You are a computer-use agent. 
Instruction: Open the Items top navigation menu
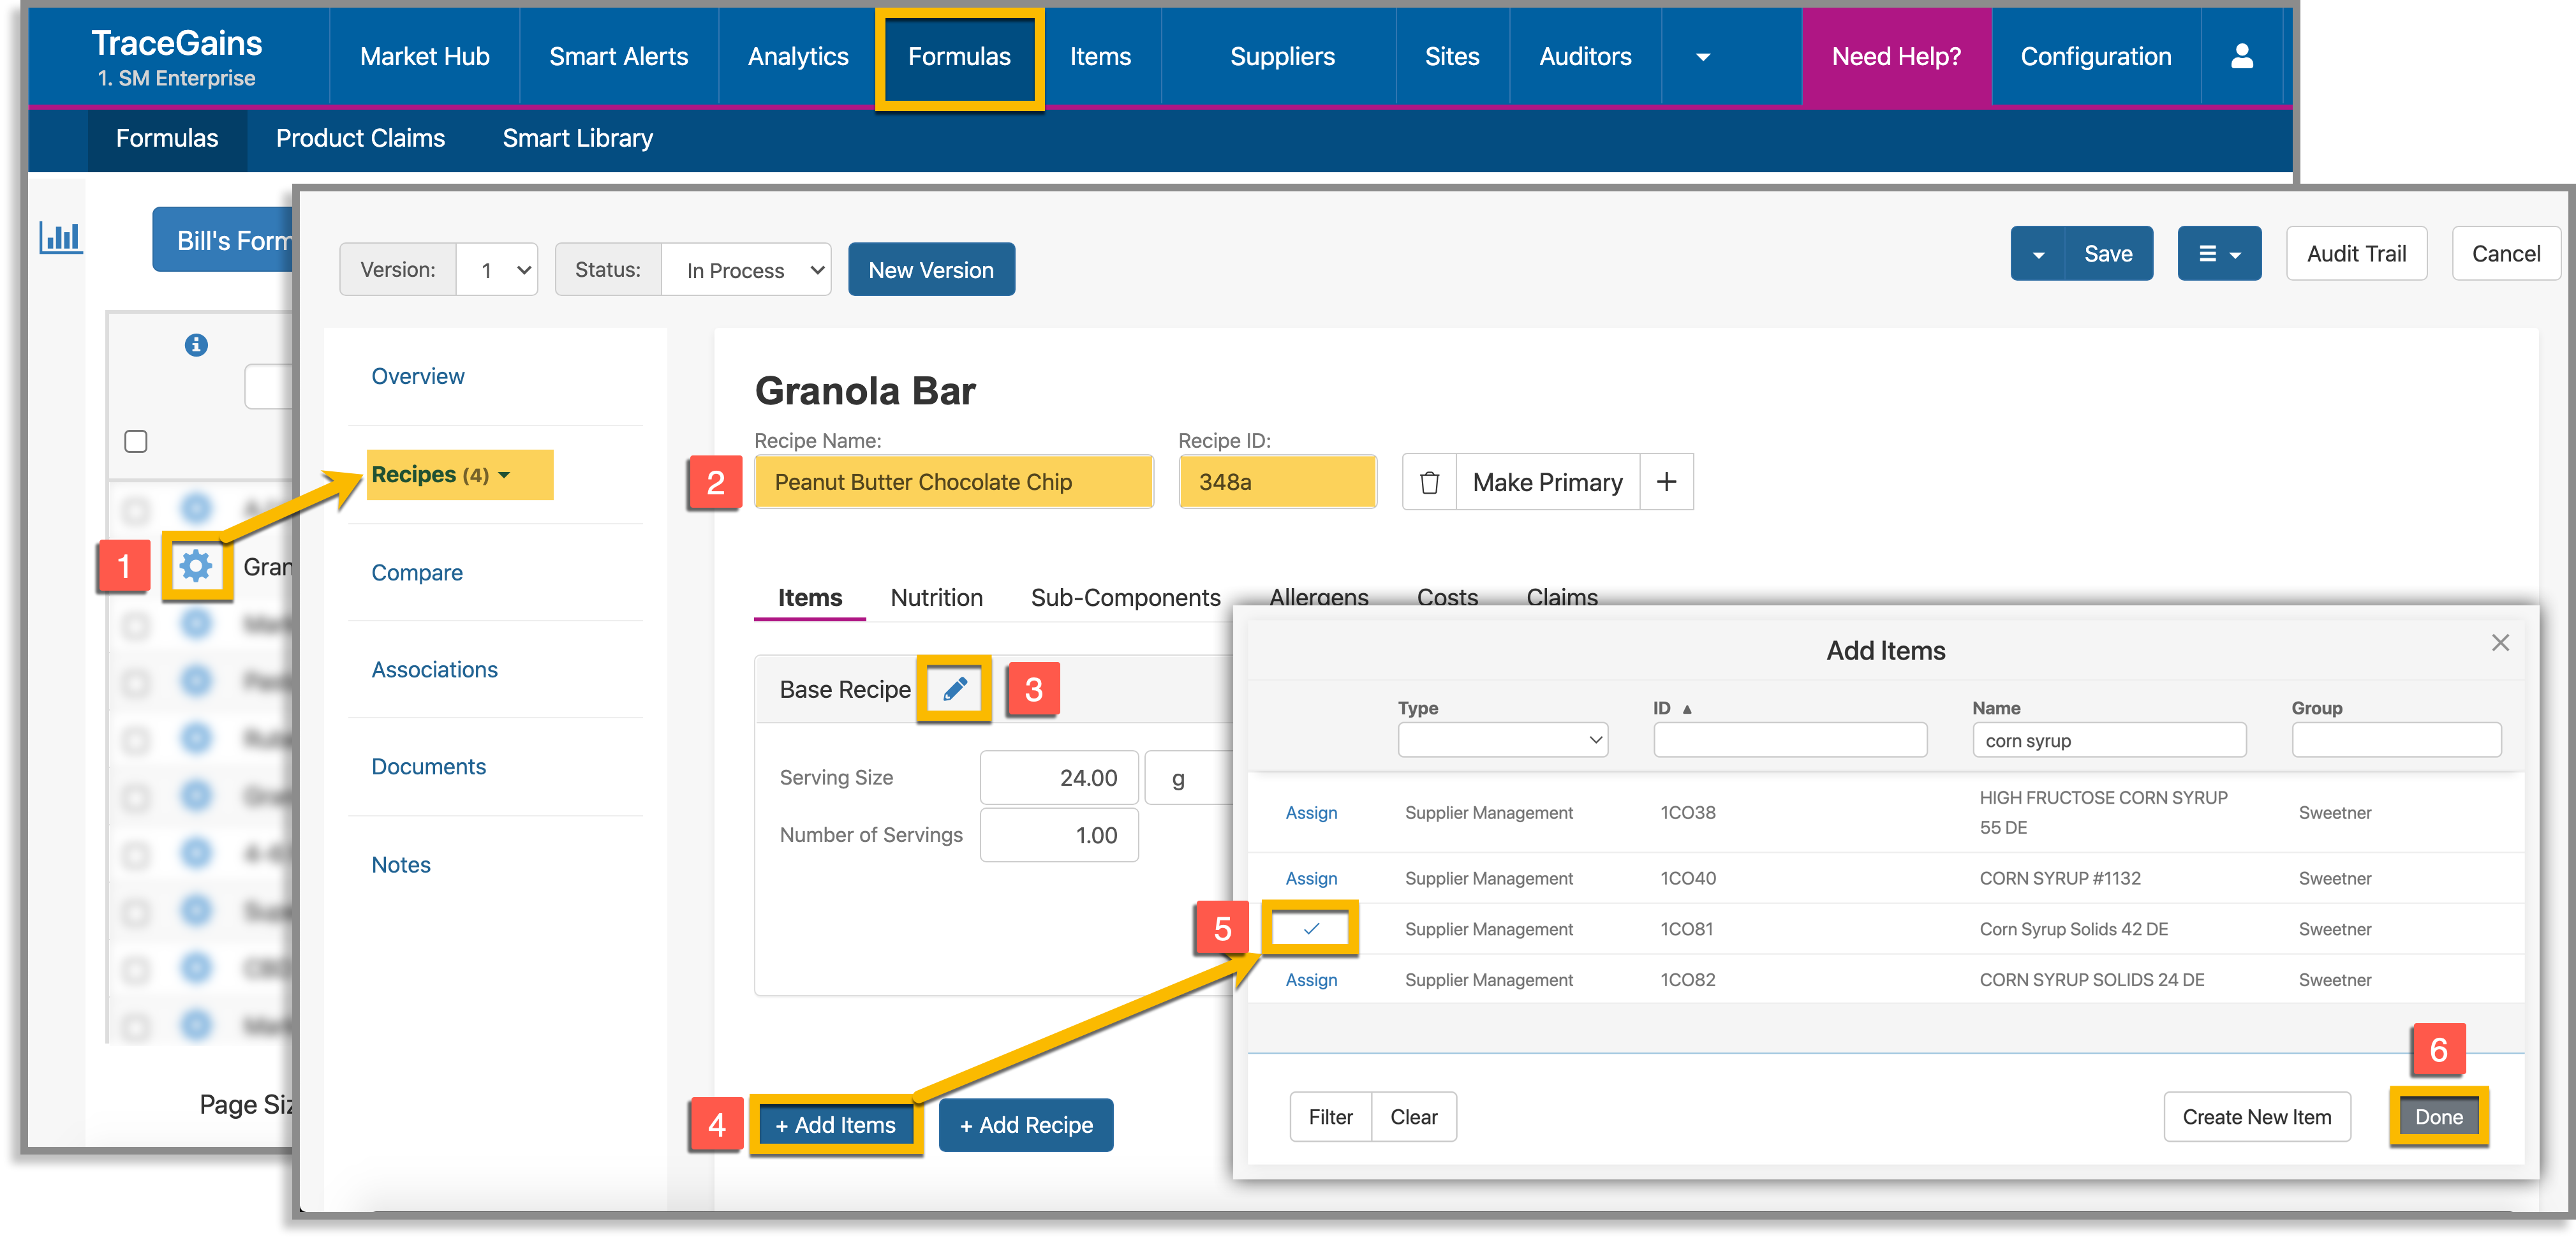tap(1100, 57)
